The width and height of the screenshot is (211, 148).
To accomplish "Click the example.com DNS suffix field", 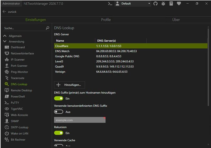I will (80, 120).
